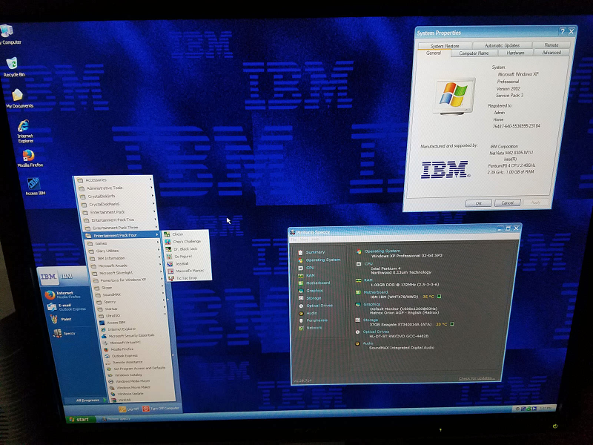Click Cancel in System Properties
593x445 pixels.
click(x=507, y=203)
